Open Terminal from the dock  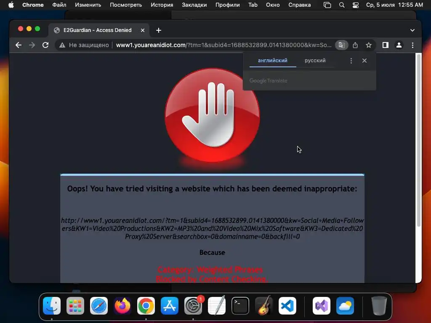tap(240, 306)
